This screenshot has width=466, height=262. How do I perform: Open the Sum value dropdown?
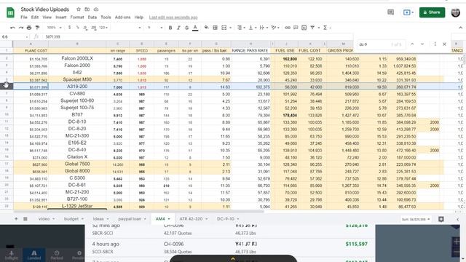pyautogui.click(x=416, y=219)
